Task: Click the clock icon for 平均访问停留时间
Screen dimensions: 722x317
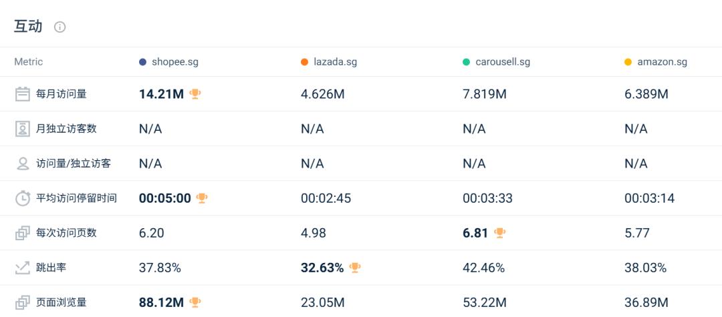Action: click(x=23, y=198)
